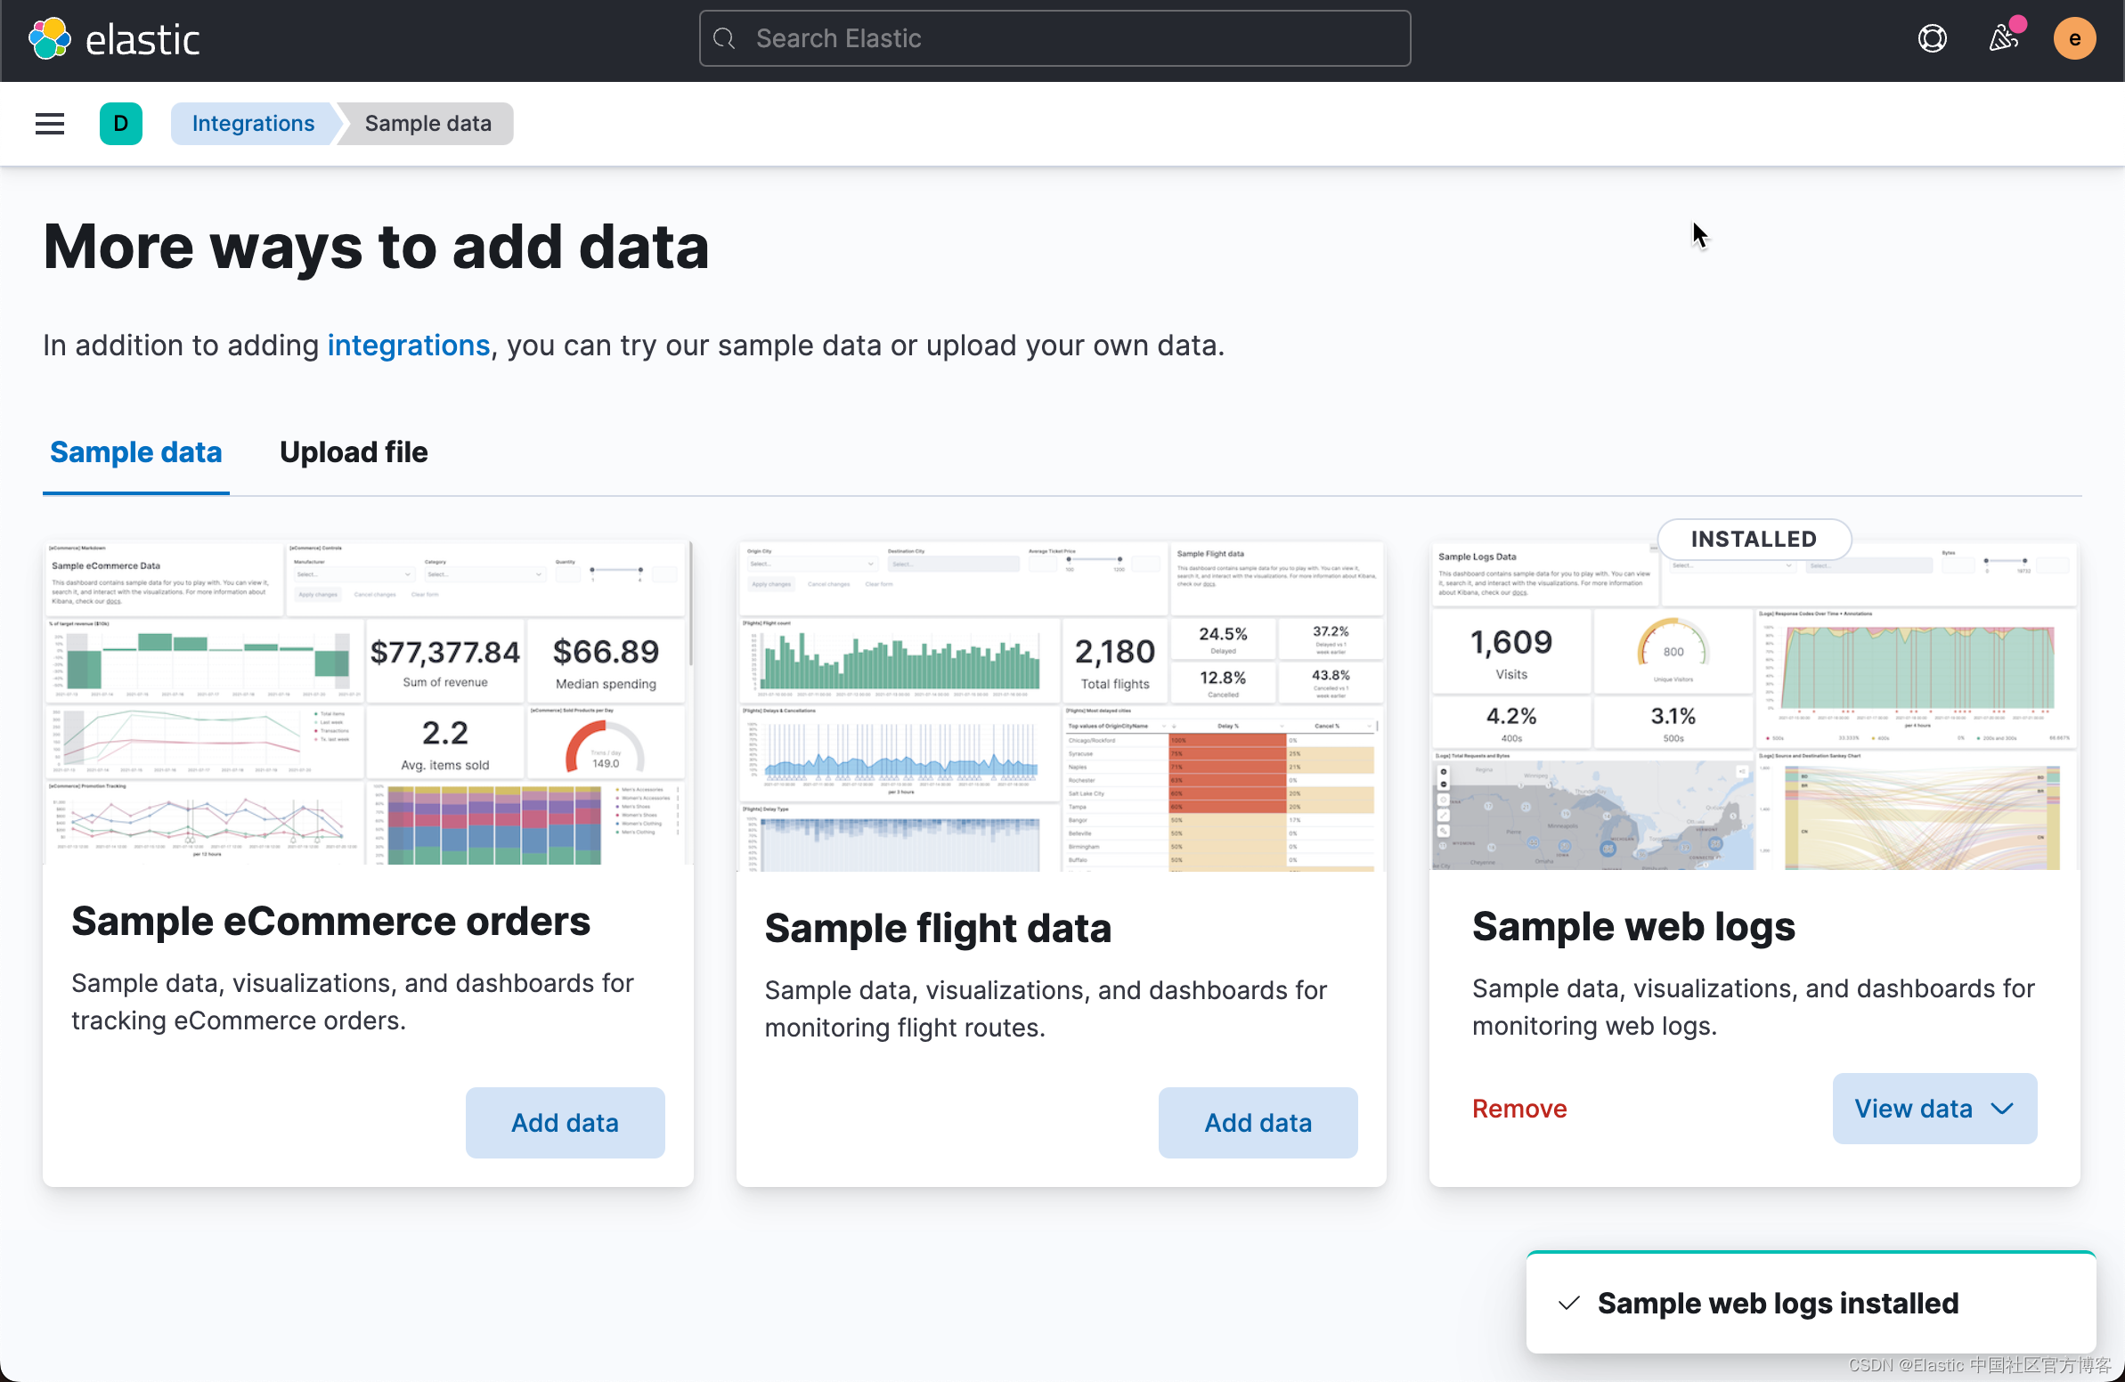Open the user avatar menu
This screenshot has width=2125, height=1382.
(2073, 38)
